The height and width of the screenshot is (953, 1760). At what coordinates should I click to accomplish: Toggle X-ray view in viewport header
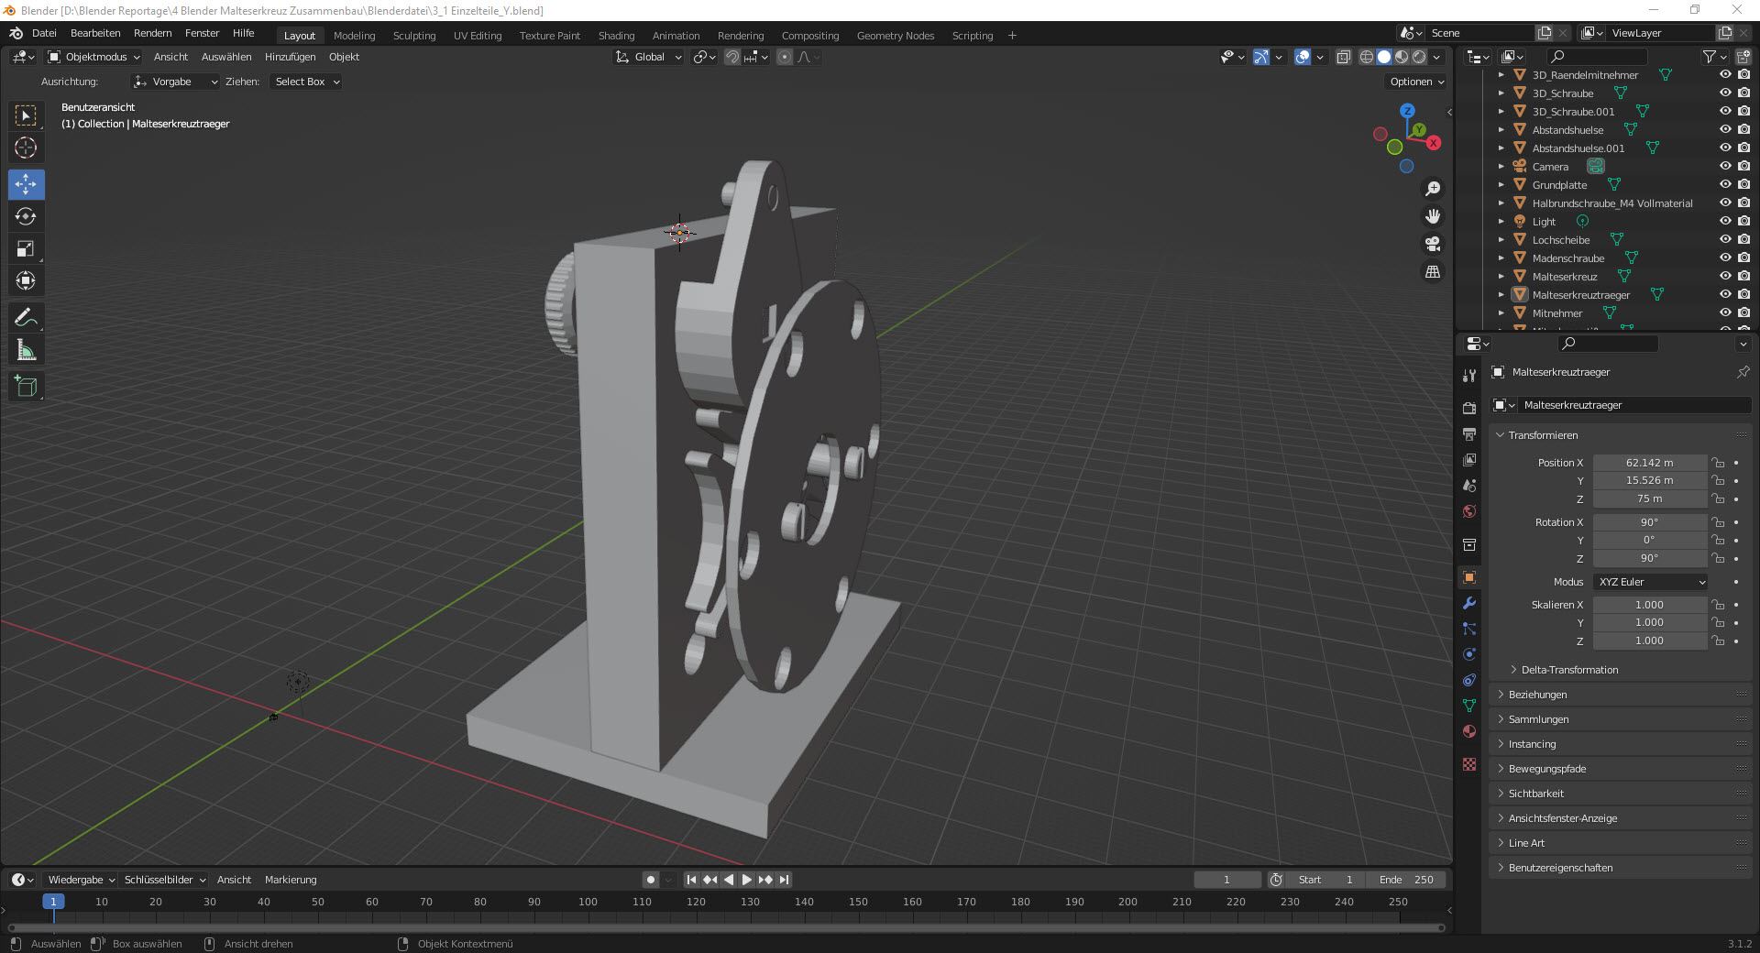click(1343, 57)
